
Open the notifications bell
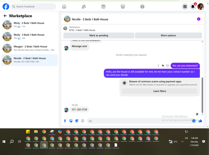[193, 7]
